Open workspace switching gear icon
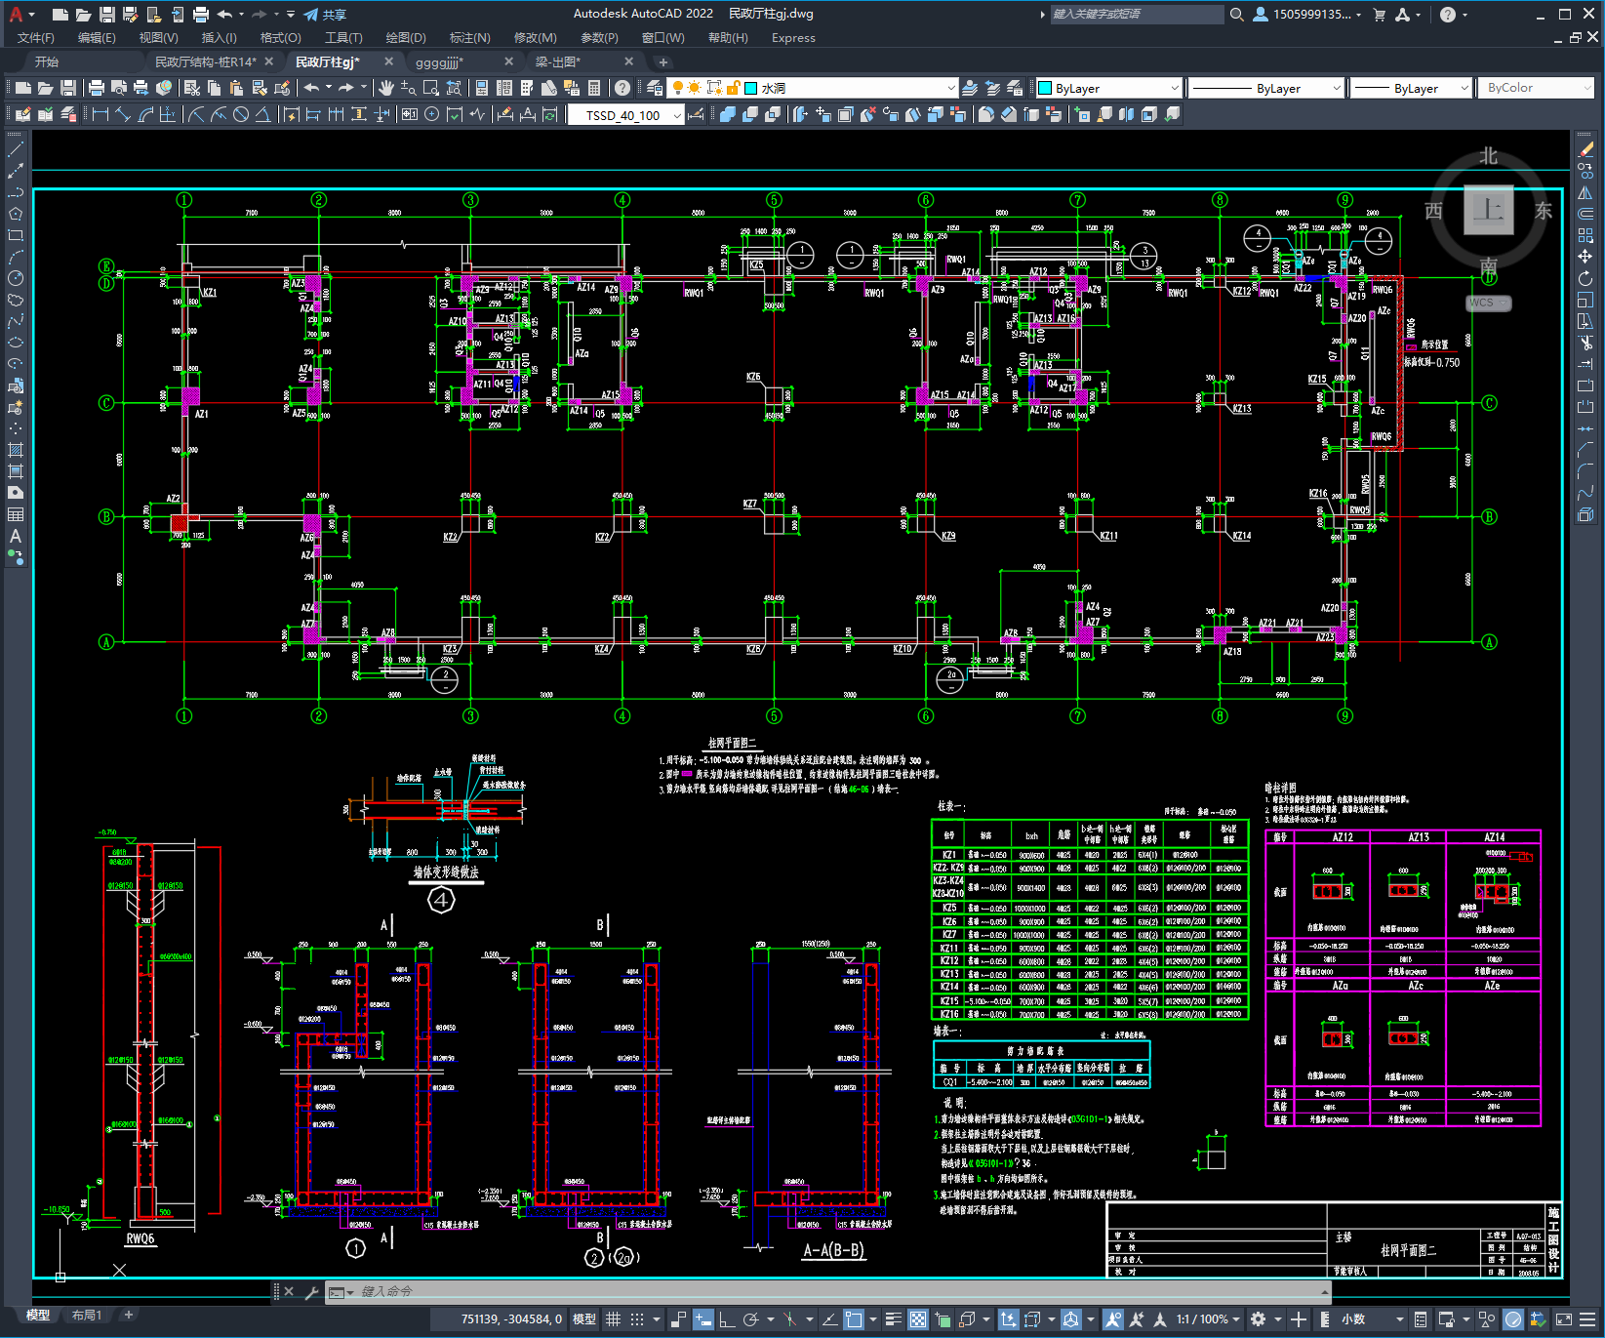Screen dimensions: 1605x1338 point(1258,1319)
